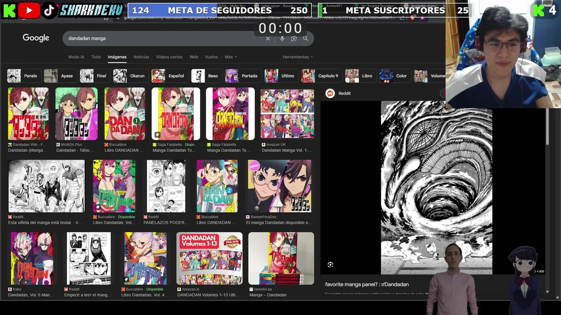Screen dimensions: 561x315
Task: Open the Herramientas dropdown
Action: [298, 57]
